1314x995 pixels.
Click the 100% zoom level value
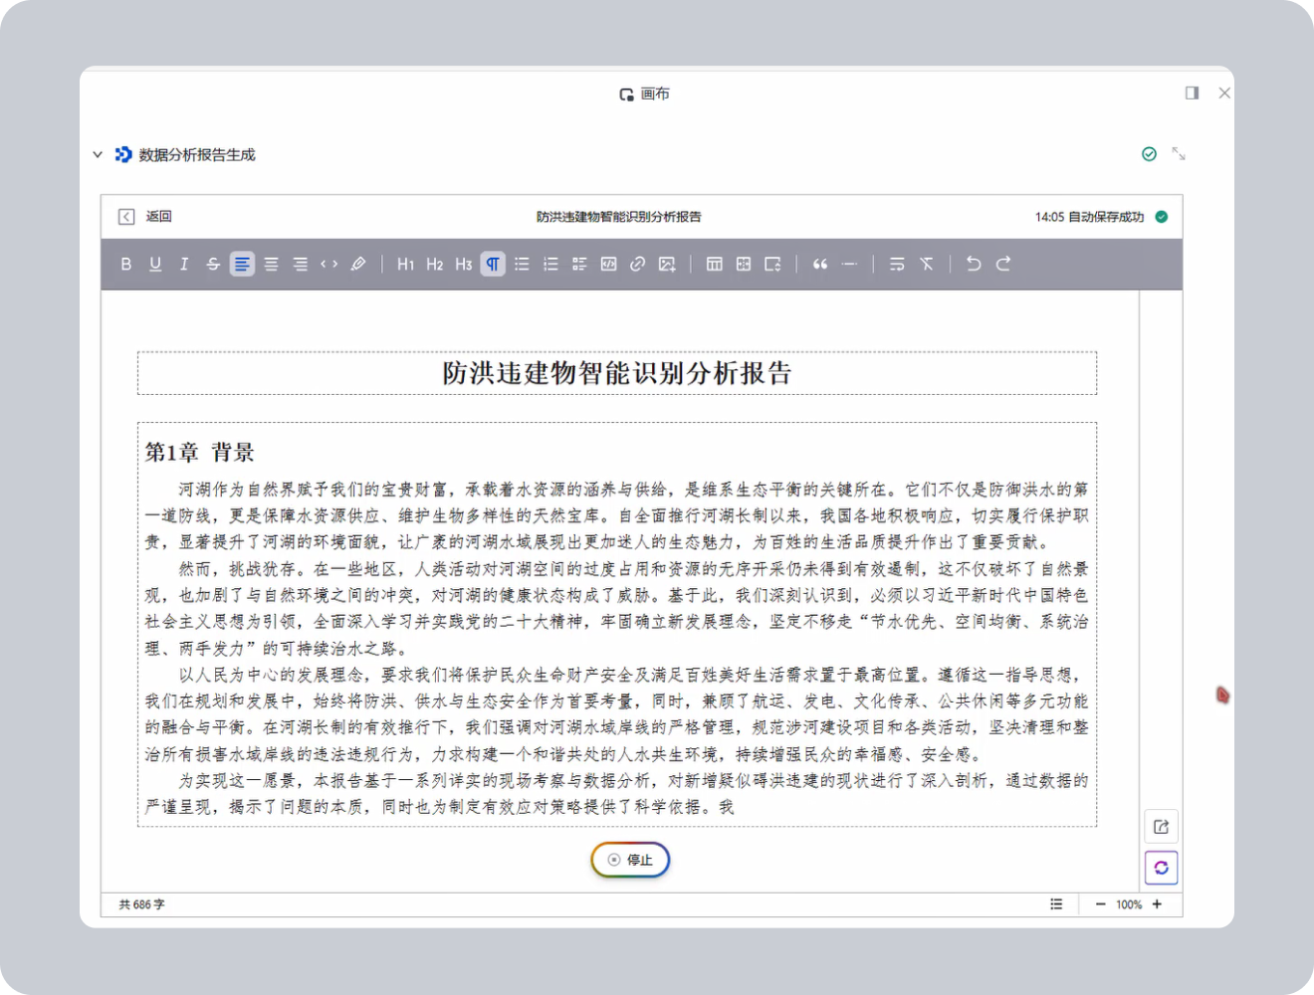point(1129,904)
